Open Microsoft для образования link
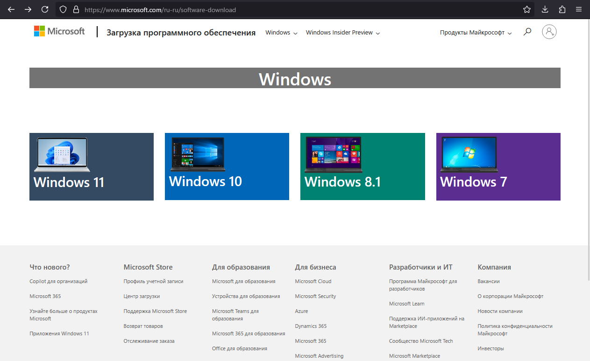The height and width of the screenshot is (361, 590). [x=243, y=281]
